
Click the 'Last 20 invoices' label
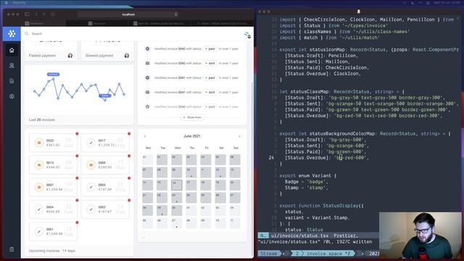42,120
